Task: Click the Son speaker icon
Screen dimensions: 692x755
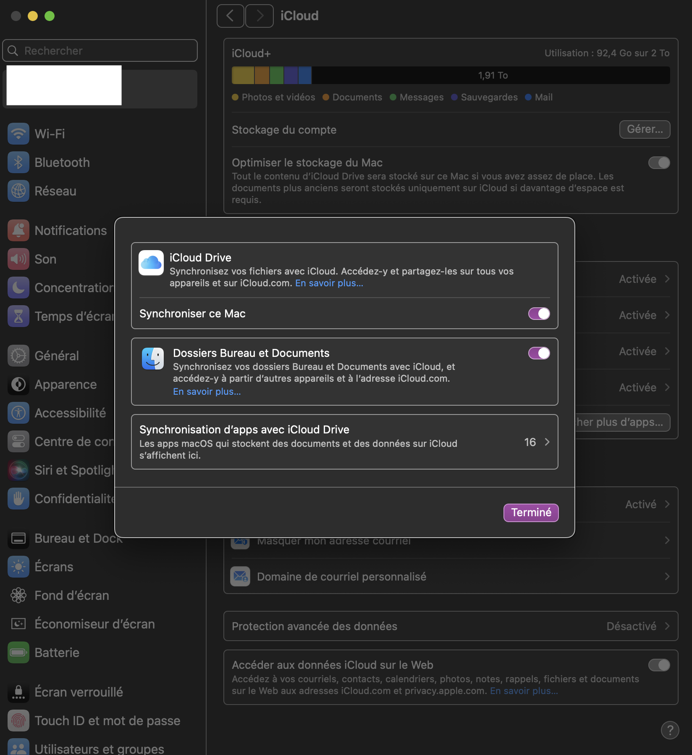Action: pos(18,259)
